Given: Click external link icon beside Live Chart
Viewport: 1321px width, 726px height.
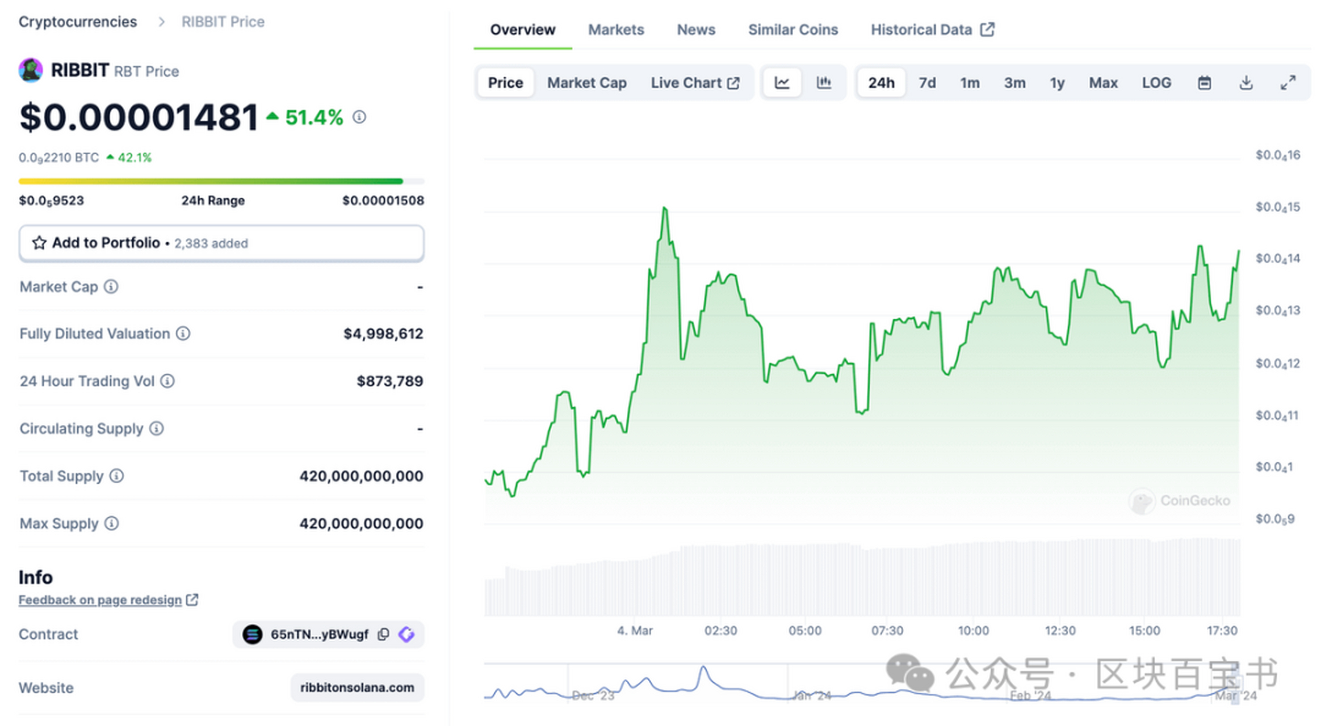Looking at the screenshot, I should 733,83.
